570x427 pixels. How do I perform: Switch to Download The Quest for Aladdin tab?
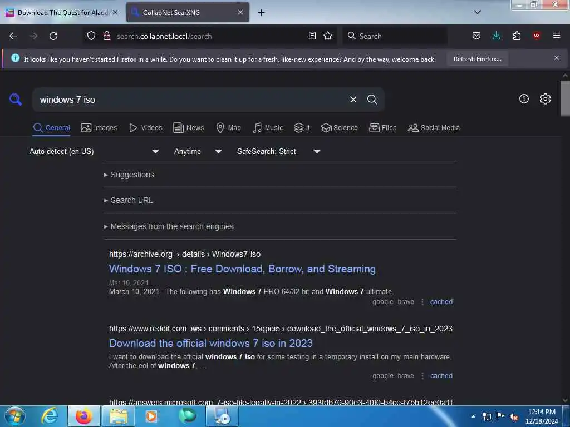pos(61,13)
